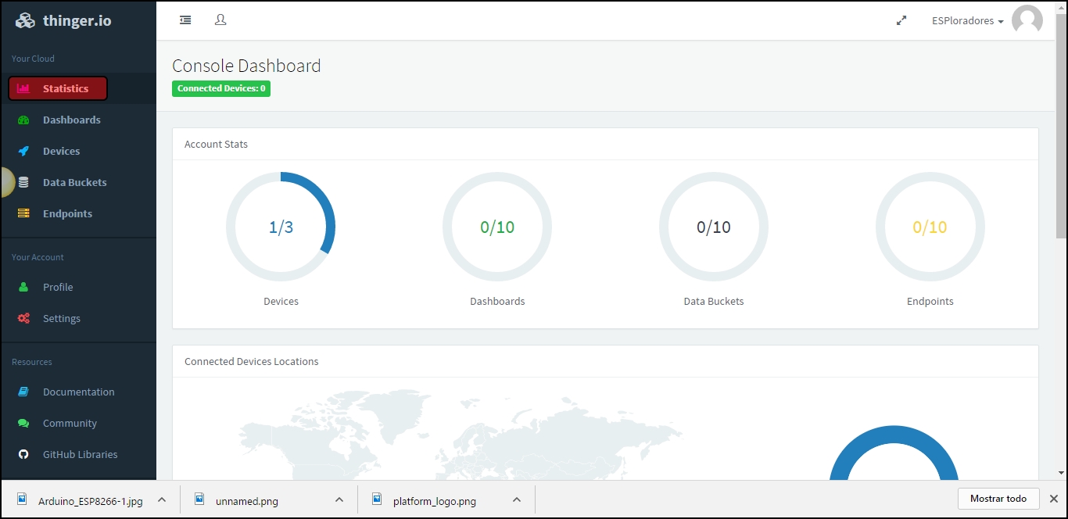The height and width of the screenshot is (519, 1068).
Task: Click the Devices 1/3 progress ring
Action: (x=281, y=227)
